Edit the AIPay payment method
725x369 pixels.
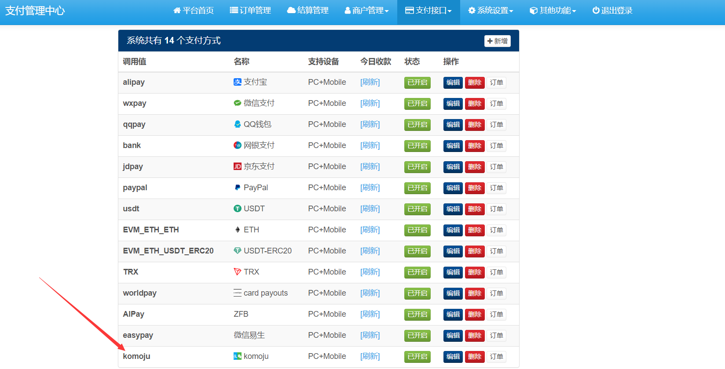(453, 315)
